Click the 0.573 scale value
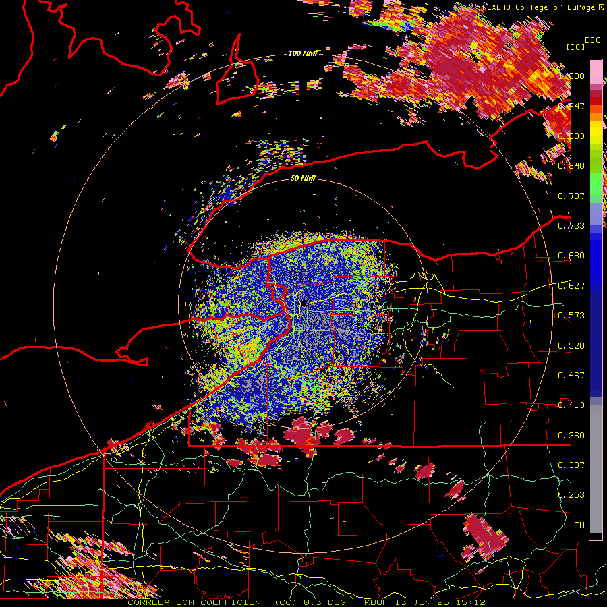This screenshot has height=607, width=607. (571, 315)
